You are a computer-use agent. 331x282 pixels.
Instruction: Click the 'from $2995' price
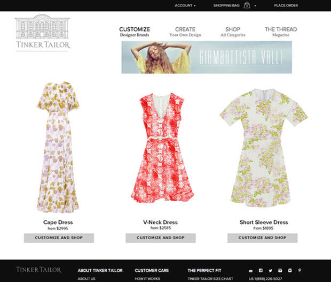pos(58,228)
